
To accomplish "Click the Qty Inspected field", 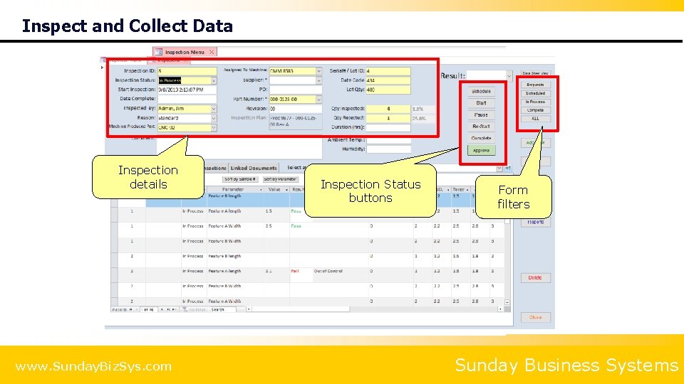I will point(388,109).
